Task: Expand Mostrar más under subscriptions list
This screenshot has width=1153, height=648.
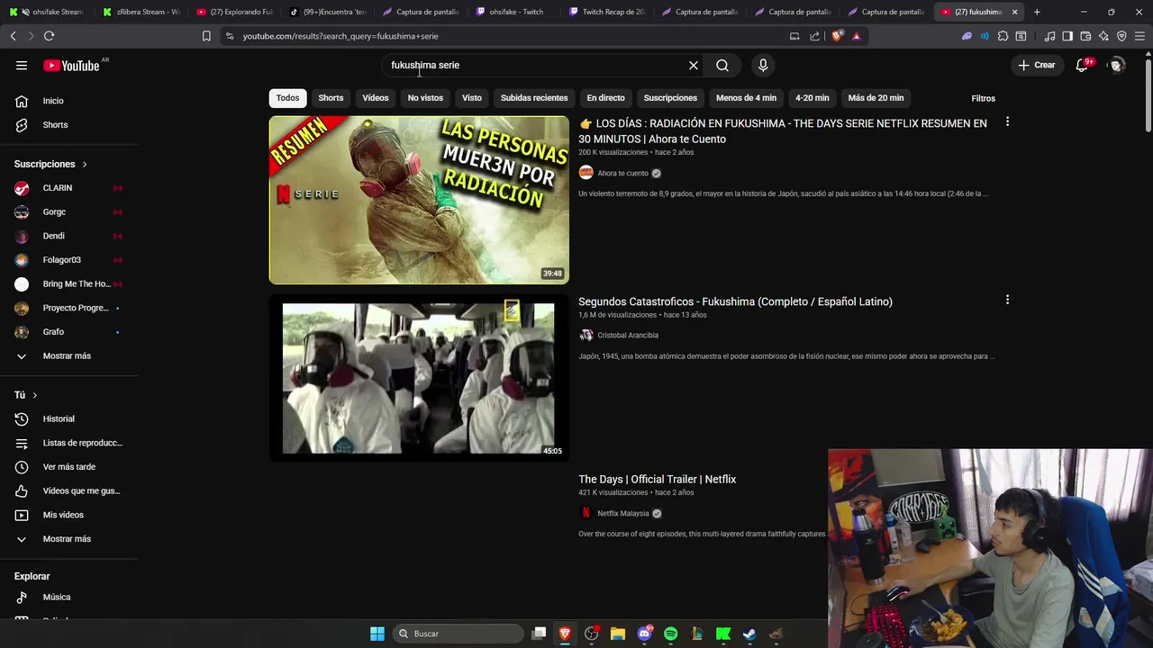Action: (x=68, y=355)
